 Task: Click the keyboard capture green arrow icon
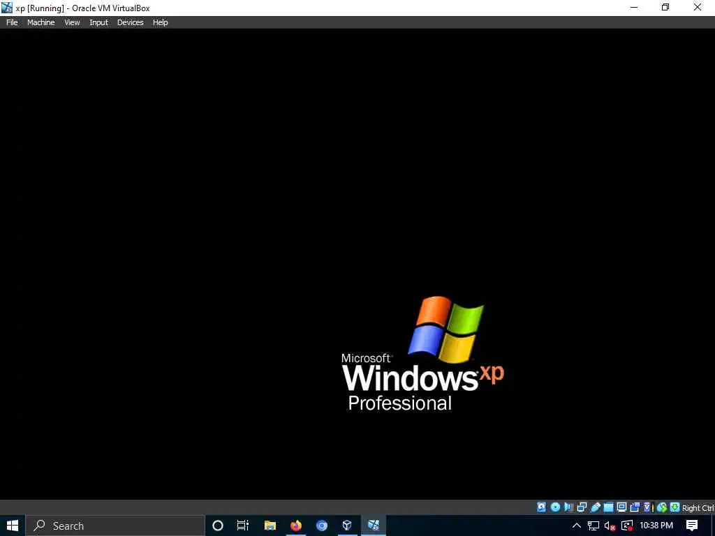pos(675,507)
